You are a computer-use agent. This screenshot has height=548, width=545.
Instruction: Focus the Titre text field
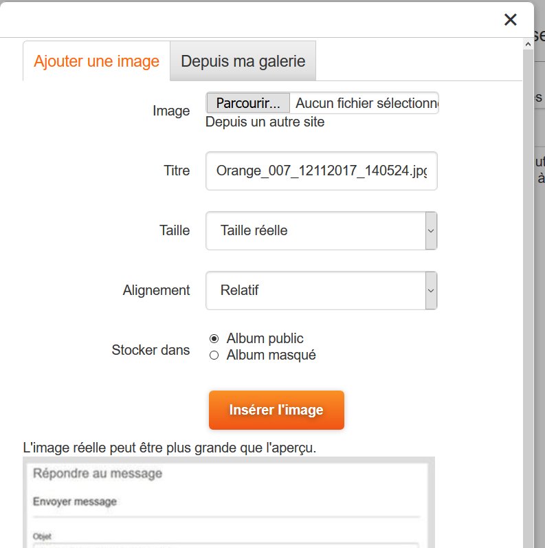coord(321,171)
